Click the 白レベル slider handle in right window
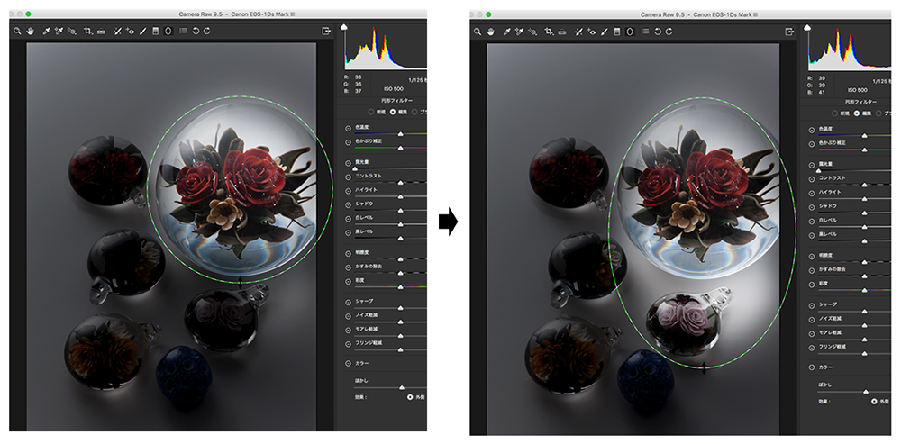This screenshot has width=901, height=444. tap(865, 228)
